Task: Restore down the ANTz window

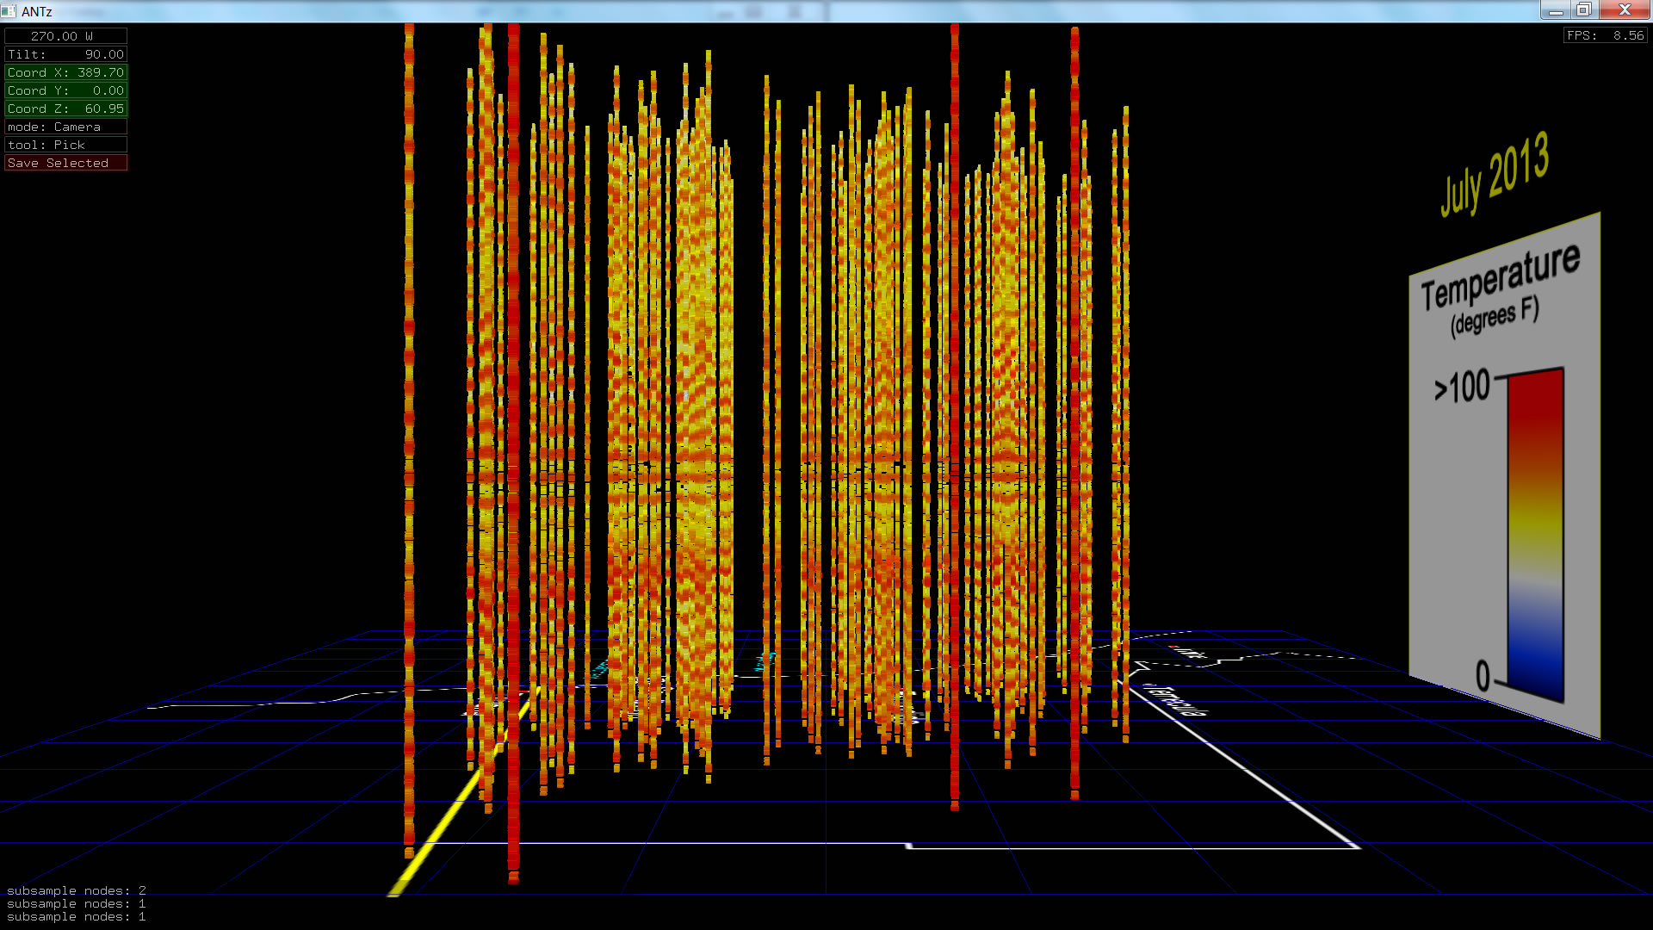Action: tap(1584, 10)
